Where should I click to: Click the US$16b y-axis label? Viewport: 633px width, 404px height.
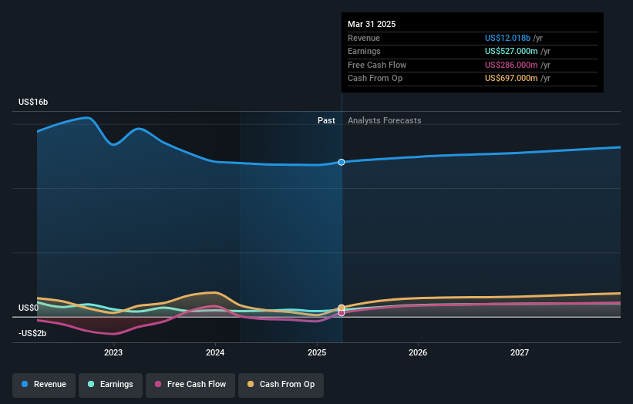pyautogui.click(x=33, y=102)
